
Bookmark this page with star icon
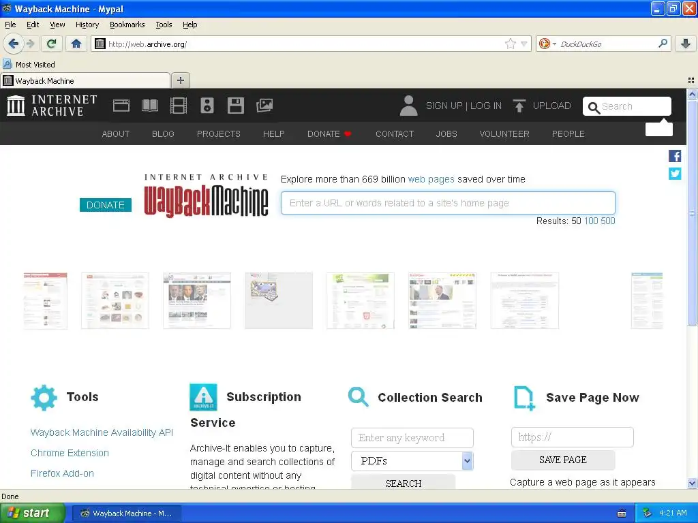tap(510, 44)
